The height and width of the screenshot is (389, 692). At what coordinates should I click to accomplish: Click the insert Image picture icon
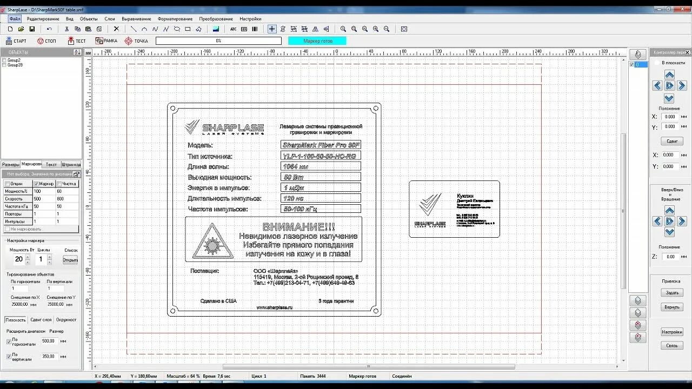216,29
